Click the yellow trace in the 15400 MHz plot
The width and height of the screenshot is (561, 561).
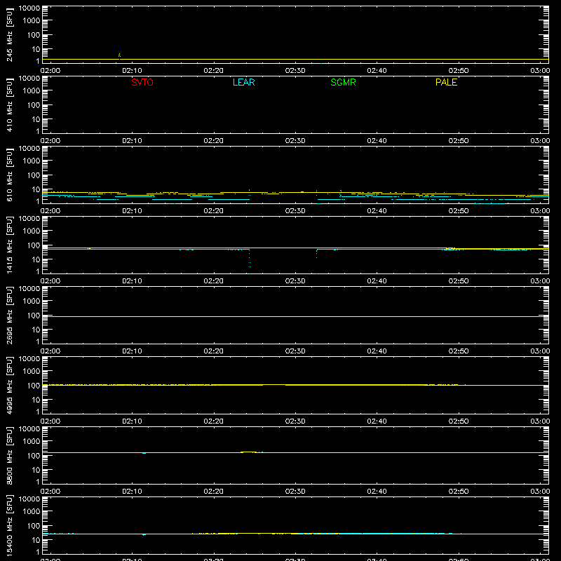(295, 534)
